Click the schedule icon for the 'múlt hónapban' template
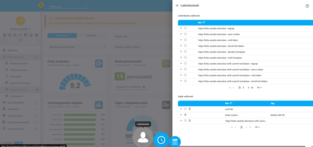 [185, 57]
